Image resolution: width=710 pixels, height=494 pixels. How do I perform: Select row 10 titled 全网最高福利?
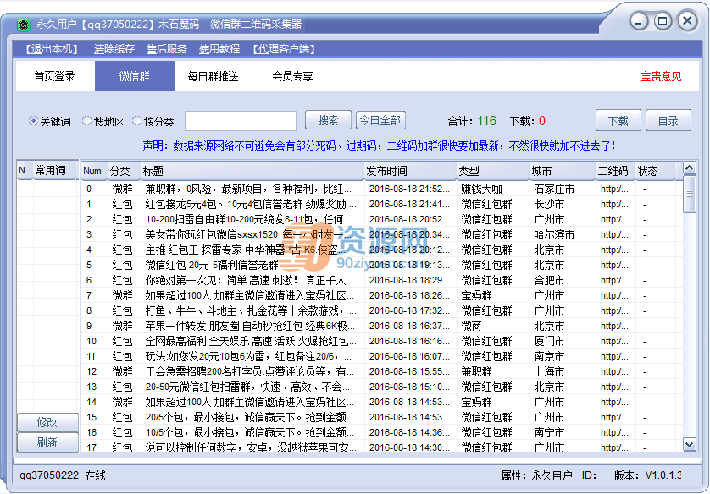coord(381,341)
